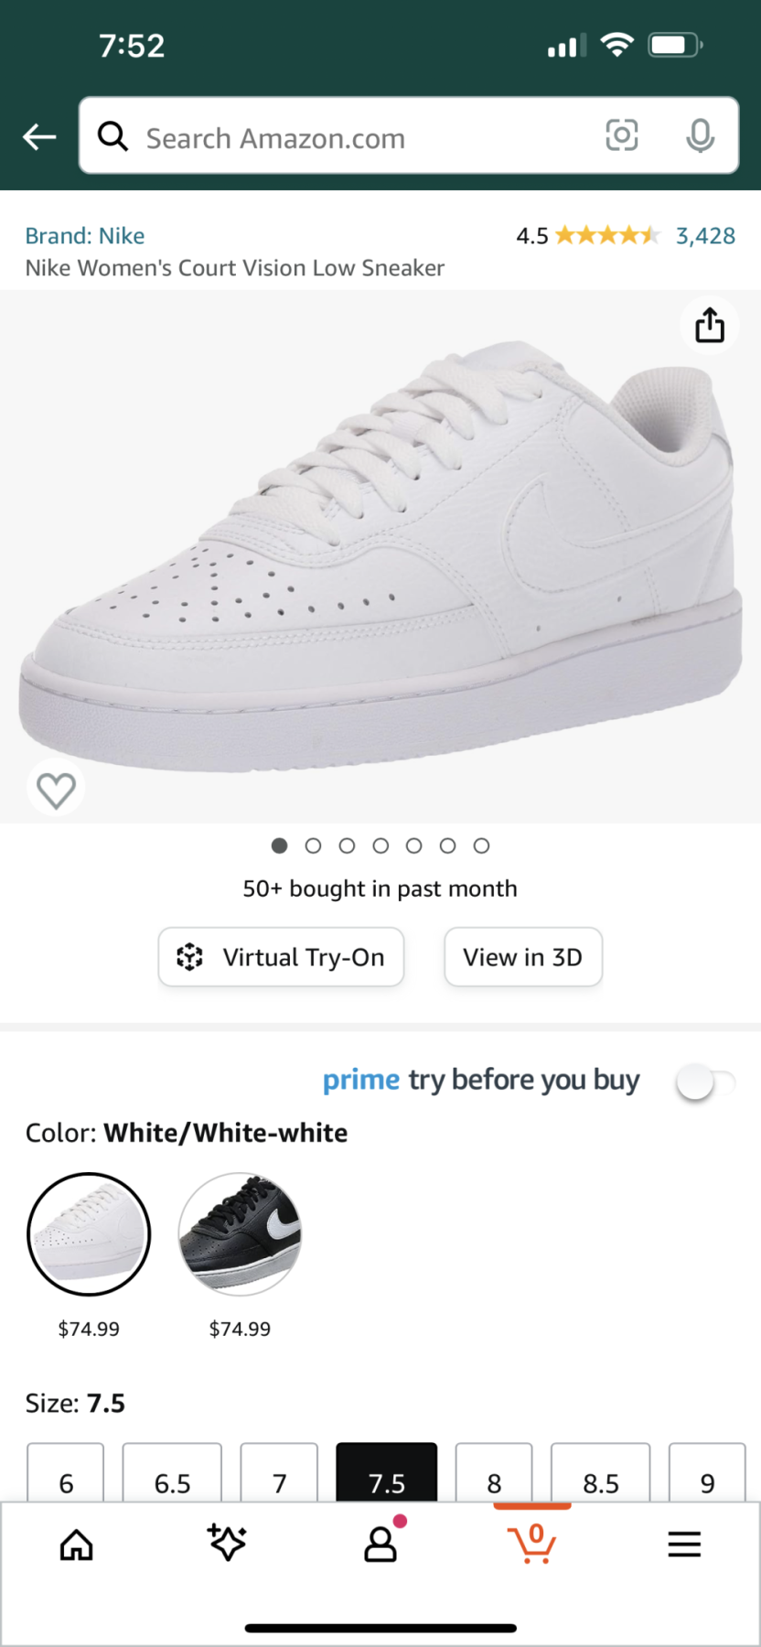This screenshot has width=761, height=1647.
Task: Select size 7
Action: [x=279, y=1473]
